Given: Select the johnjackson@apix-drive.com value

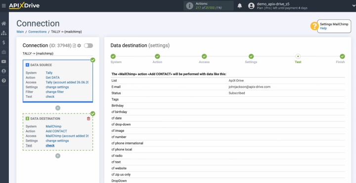Looking at the screenshot, I should 250,87.
